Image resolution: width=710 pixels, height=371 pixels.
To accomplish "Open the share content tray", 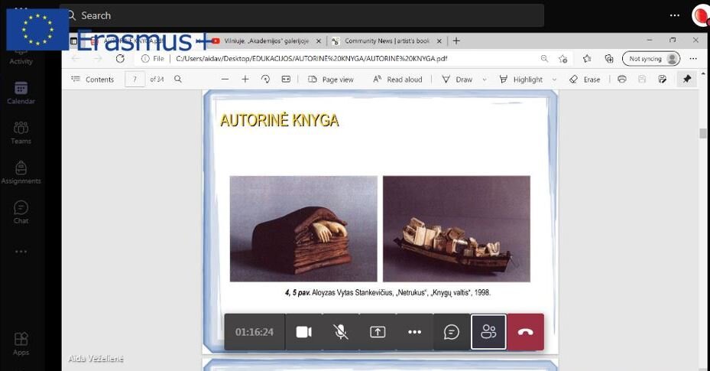I will 378,332.
